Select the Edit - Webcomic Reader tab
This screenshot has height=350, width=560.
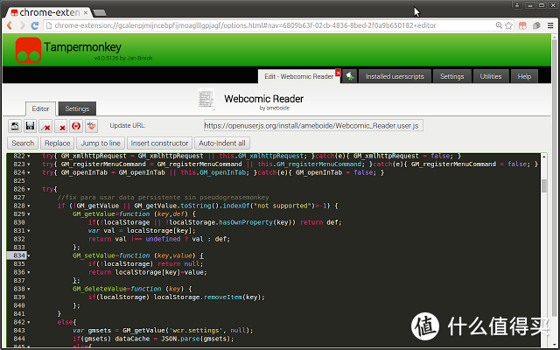click(x=298, y=76)
